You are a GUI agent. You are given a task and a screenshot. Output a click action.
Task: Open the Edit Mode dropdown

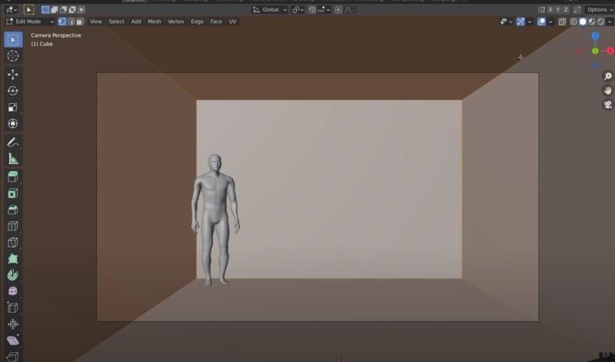tap(30, 22)
